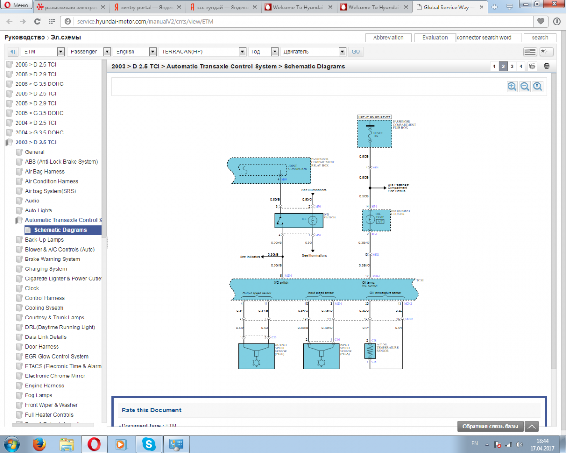Go to schematic page 3
The height and width of the screenshot is (453, 566).
click(512, 67)
